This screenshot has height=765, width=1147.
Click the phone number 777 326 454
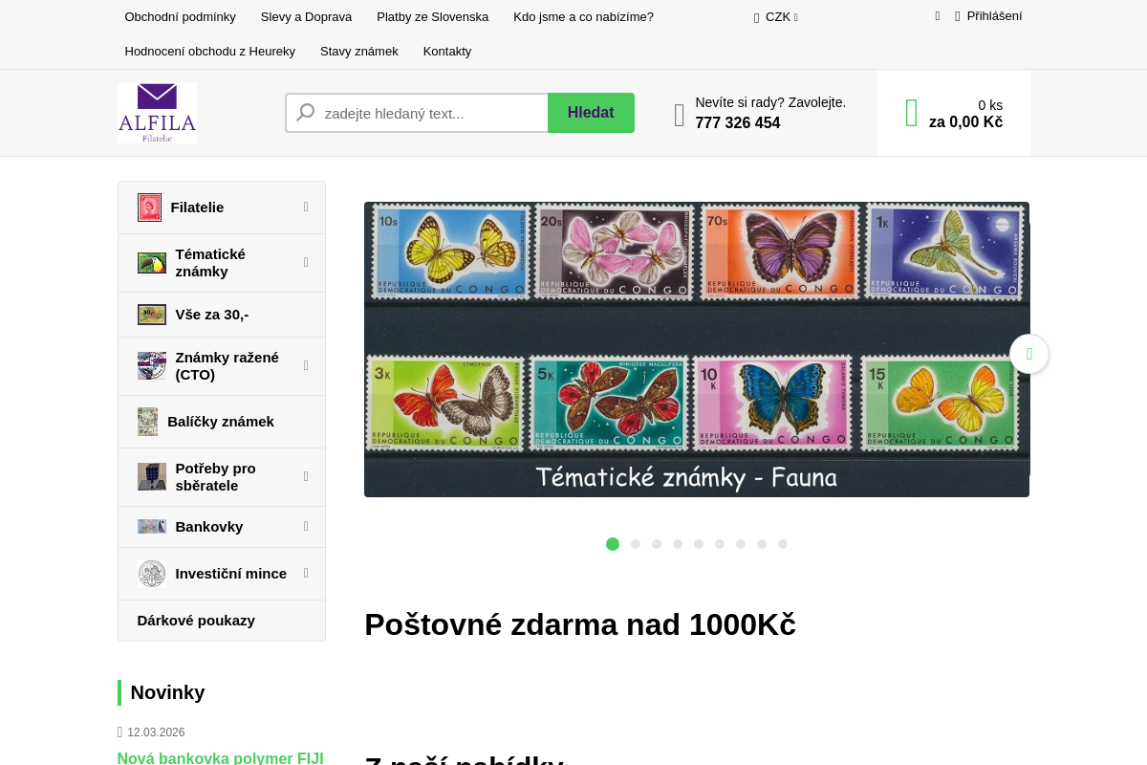(737, 123)
